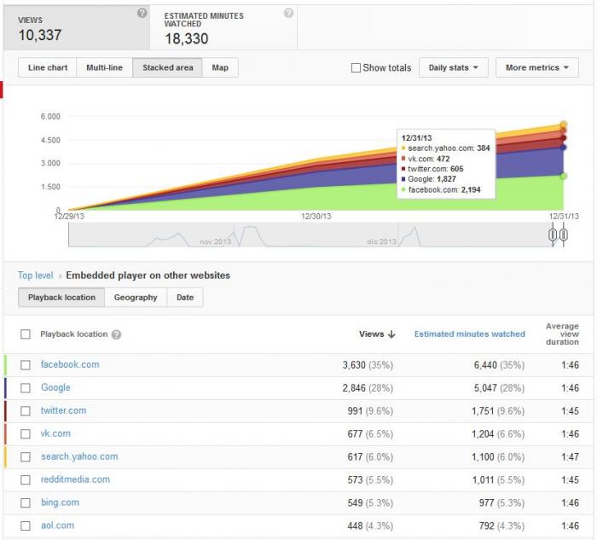Enable the Show totals checkbox

point(356,67)
